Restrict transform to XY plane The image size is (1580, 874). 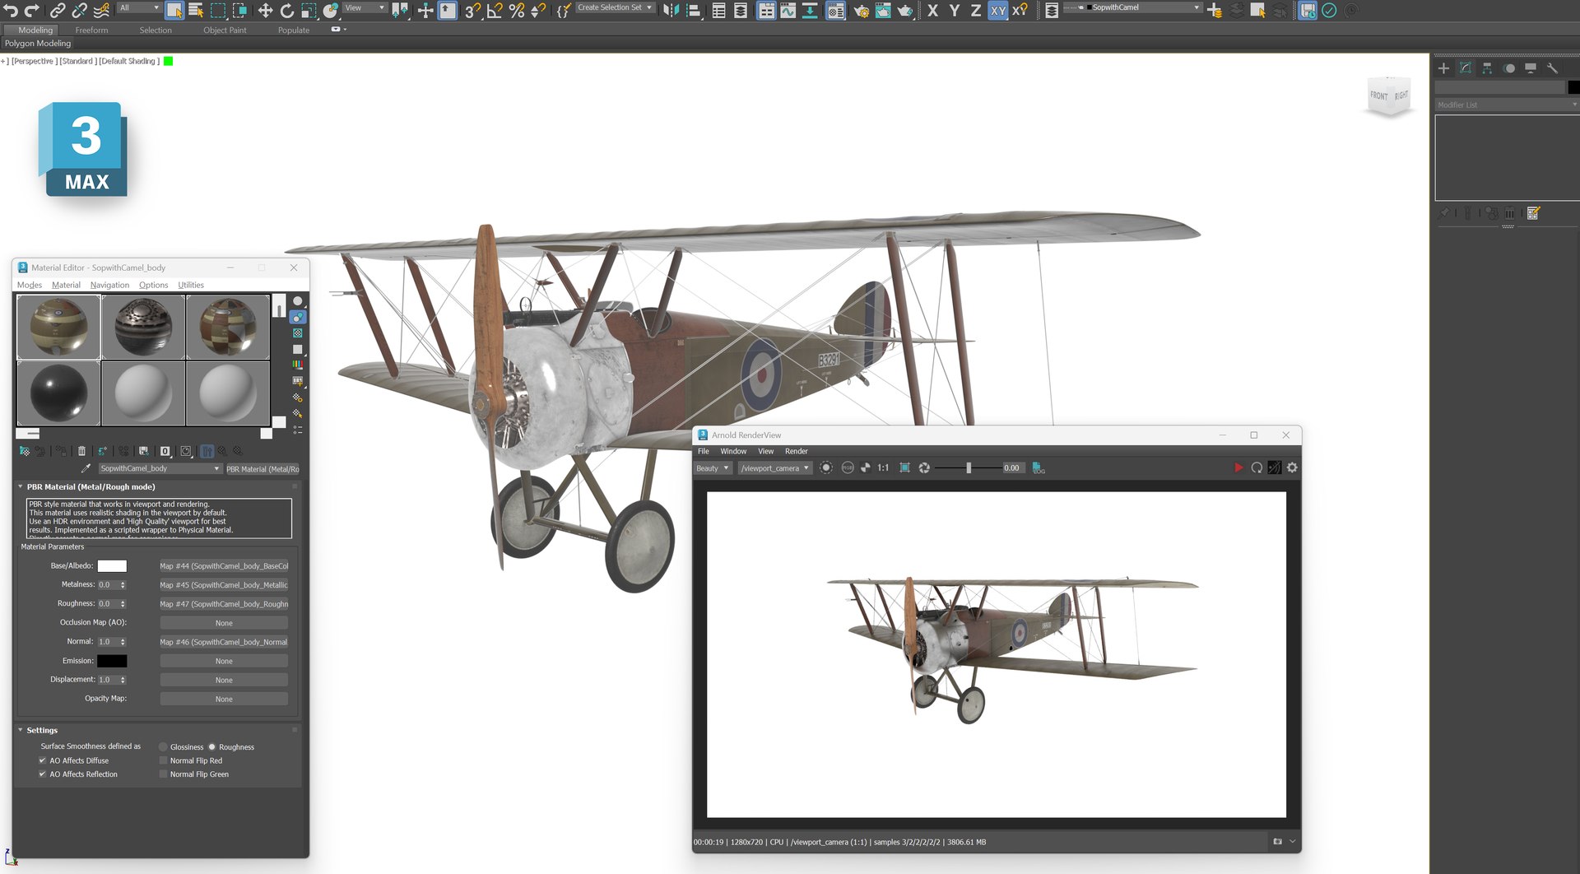coord(997,10)
